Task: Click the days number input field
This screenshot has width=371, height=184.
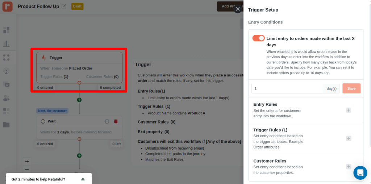Action: coord(287,88)
